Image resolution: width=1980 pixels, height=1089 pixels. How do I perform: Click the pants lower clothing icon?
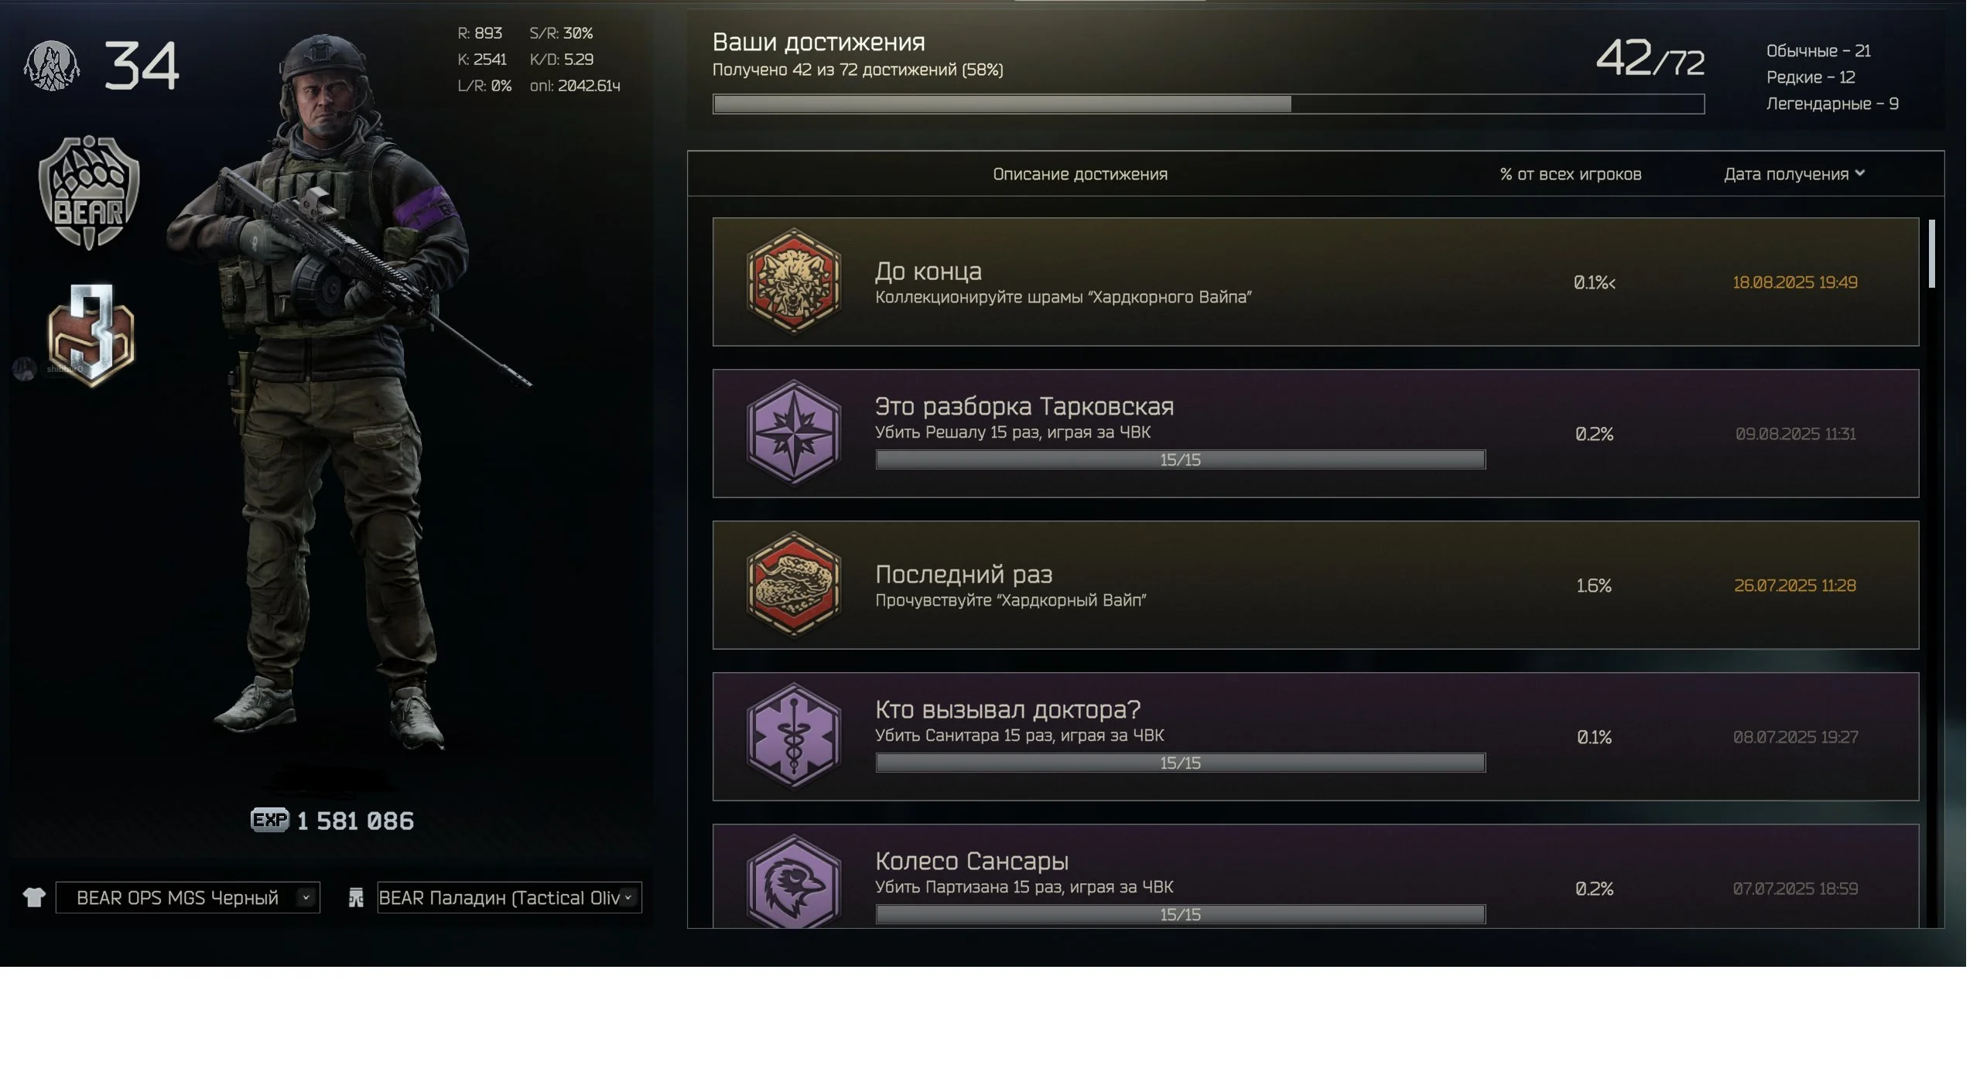tap(356, 897)
